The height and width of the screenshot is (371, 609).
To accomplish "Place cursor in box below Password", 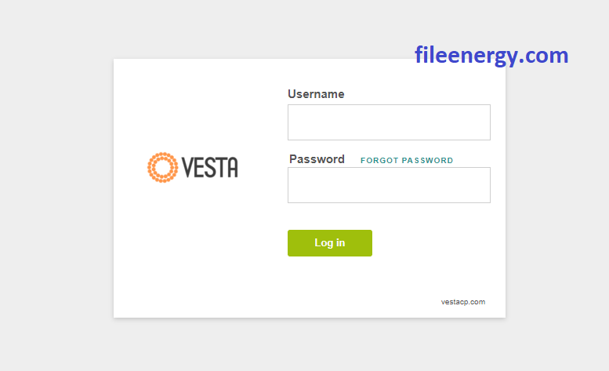I will tap(389, 185).
